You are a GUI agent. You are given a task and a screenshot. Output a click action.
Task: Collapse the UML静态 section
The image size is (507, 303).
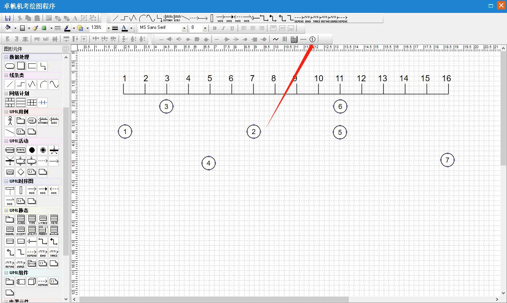pyautogui.click(x=6, y=210)
